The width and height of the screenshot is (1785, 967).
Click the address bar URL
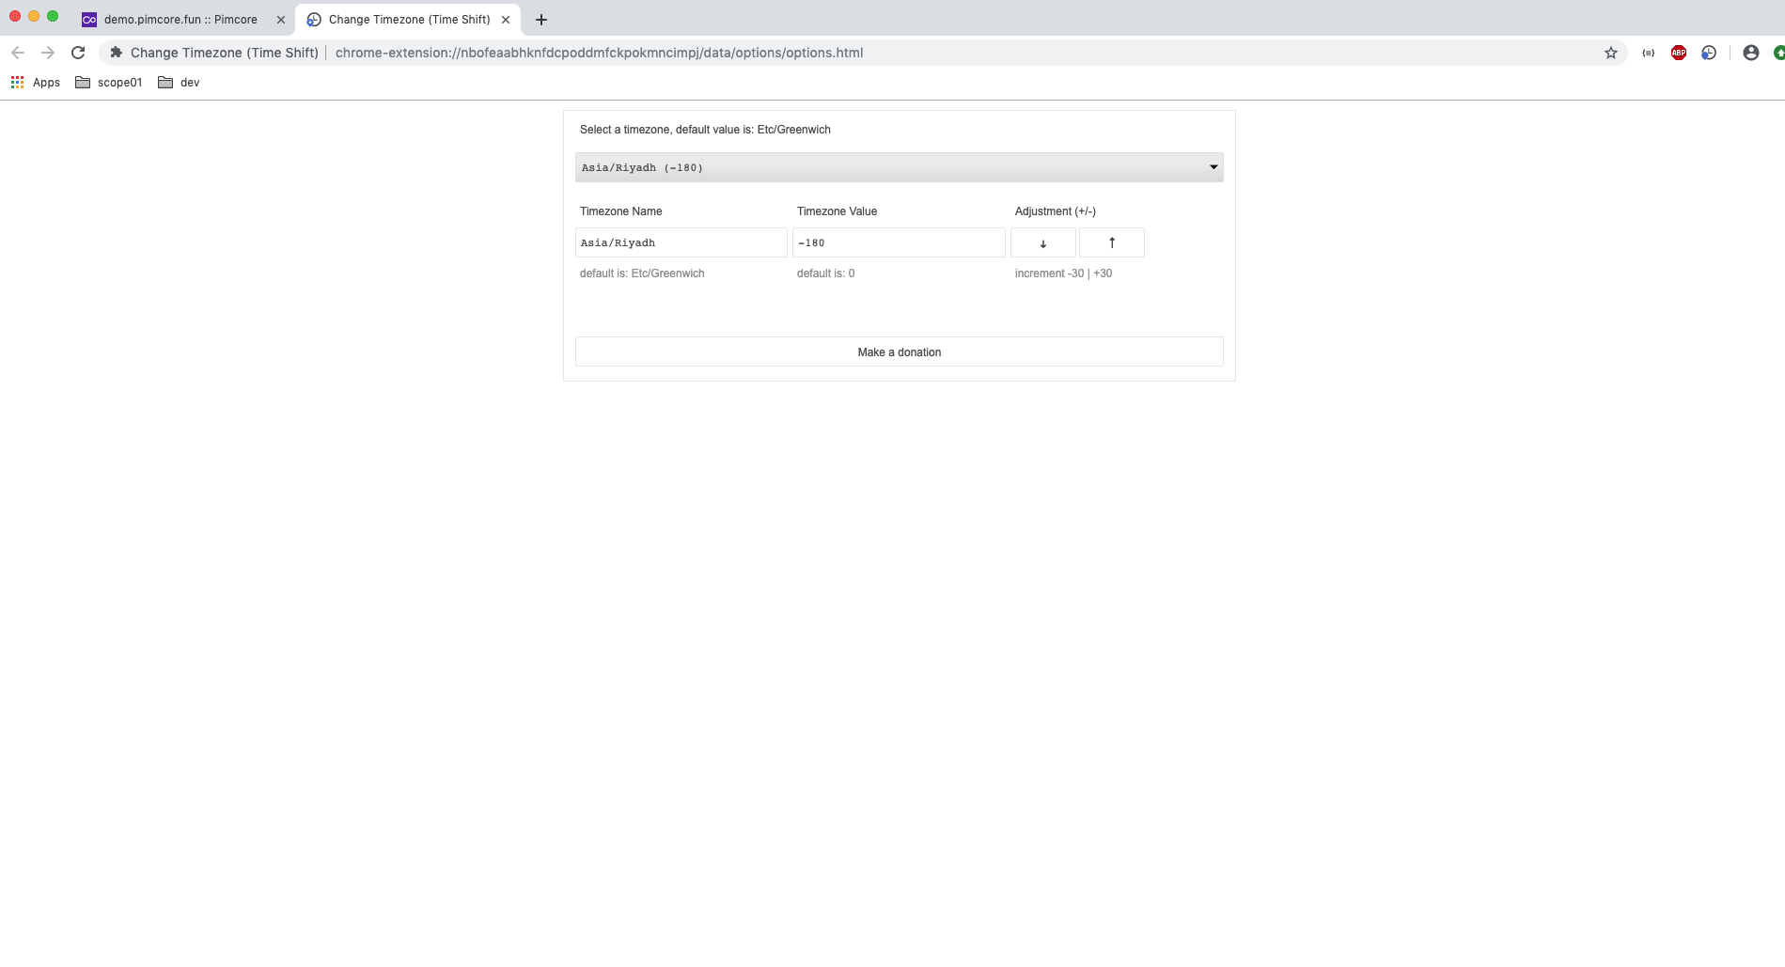pos(599,53)
